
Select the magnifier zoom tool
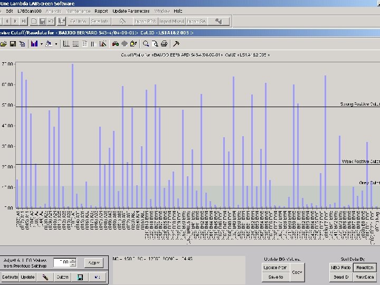[x=146, y=44]
